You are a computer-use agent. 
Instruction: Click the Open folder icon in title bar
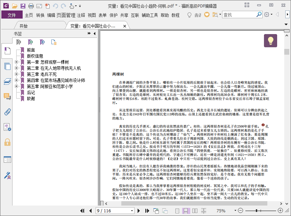(x=15, y=6)
